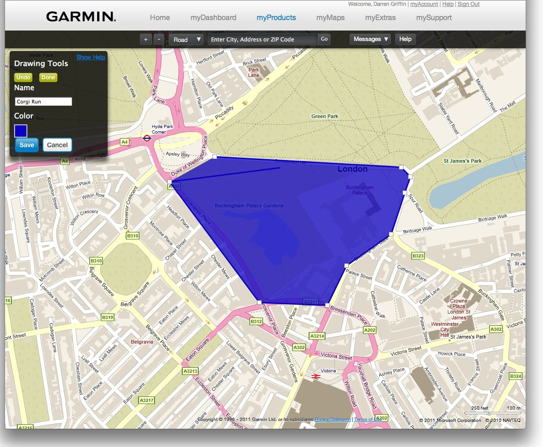Select the polygon vertex near Duke of Wellington Place

215,157
